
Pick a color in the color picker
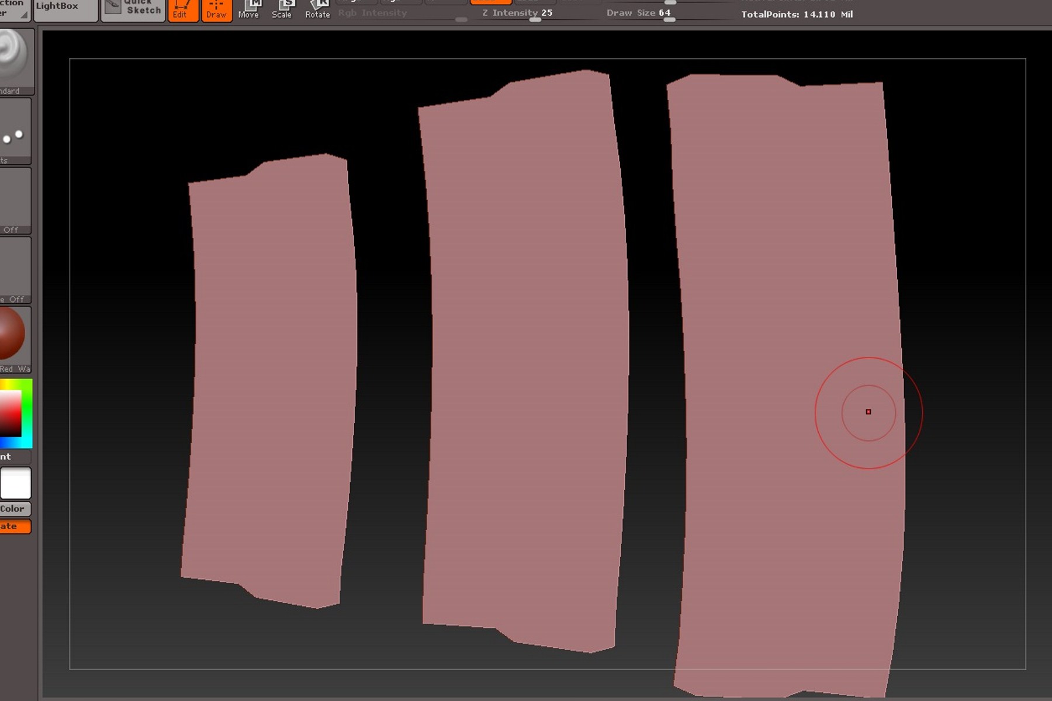pyautogui.click(x=16, y=414)
